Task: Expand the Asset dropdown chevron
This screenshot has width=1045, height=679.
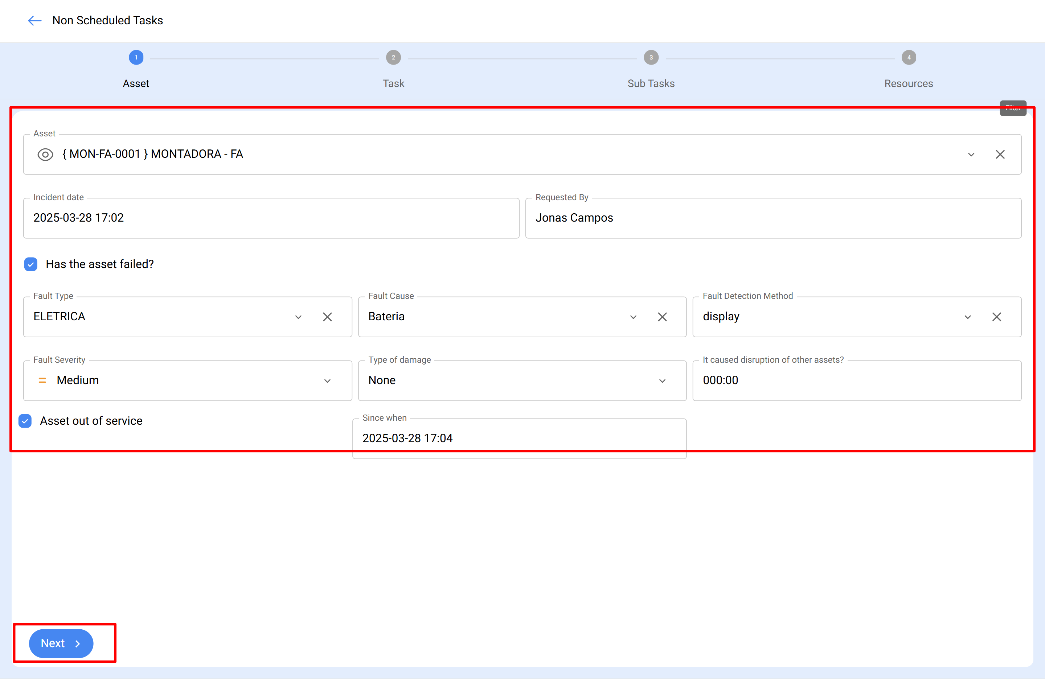Action: (x=971, y=155)
